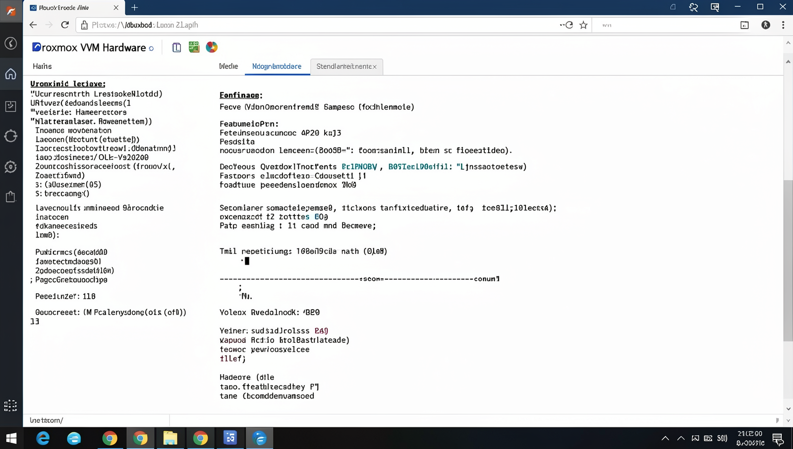Screen dimensions: 793x449
Task: Click the 'S:(aUusexmen(05)' line
Action: coord(68,184)
